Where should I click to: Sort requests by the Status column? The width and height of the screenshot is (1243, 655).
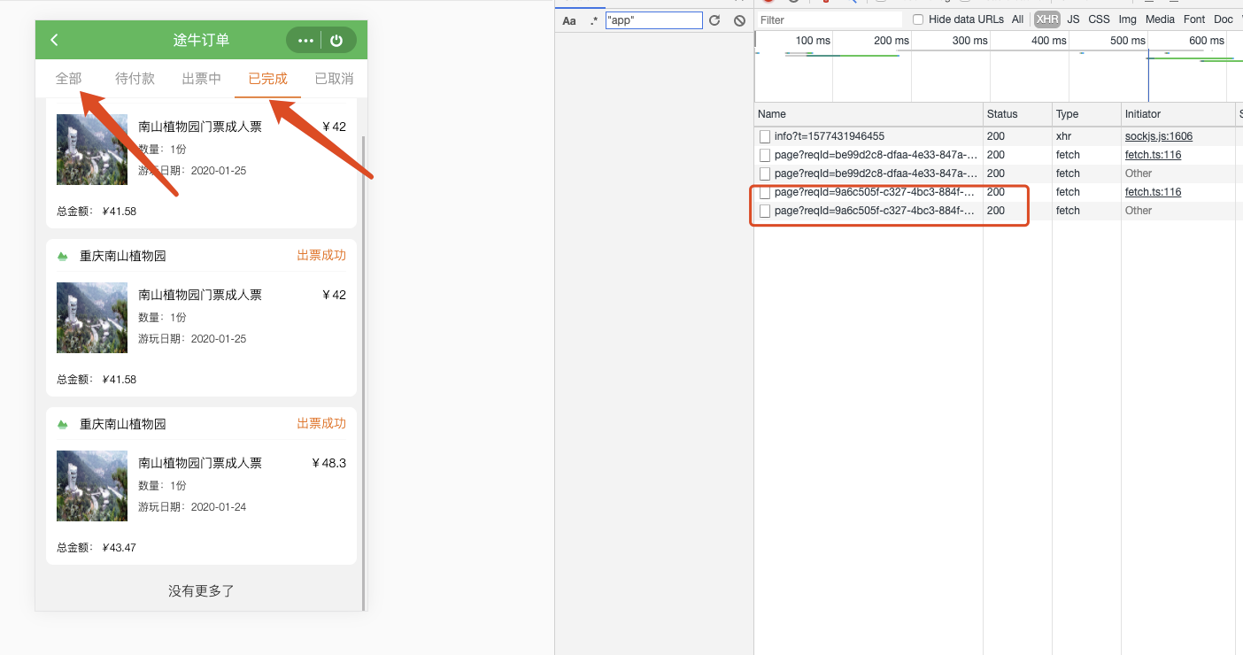pyautogui.click(x=1017, y=114)
